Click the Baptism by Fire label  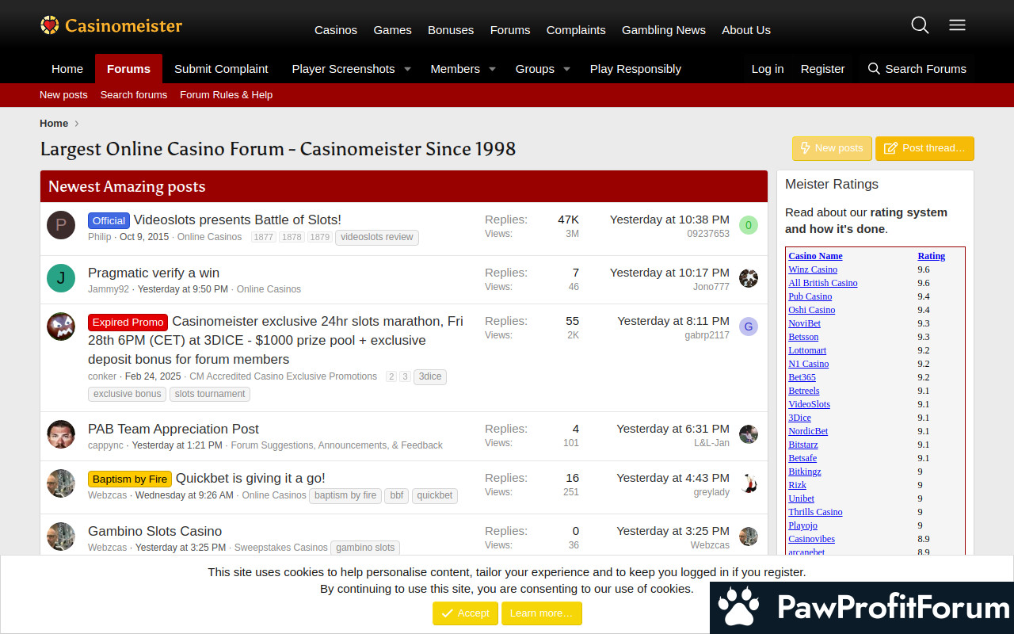(x=130, y=479)
